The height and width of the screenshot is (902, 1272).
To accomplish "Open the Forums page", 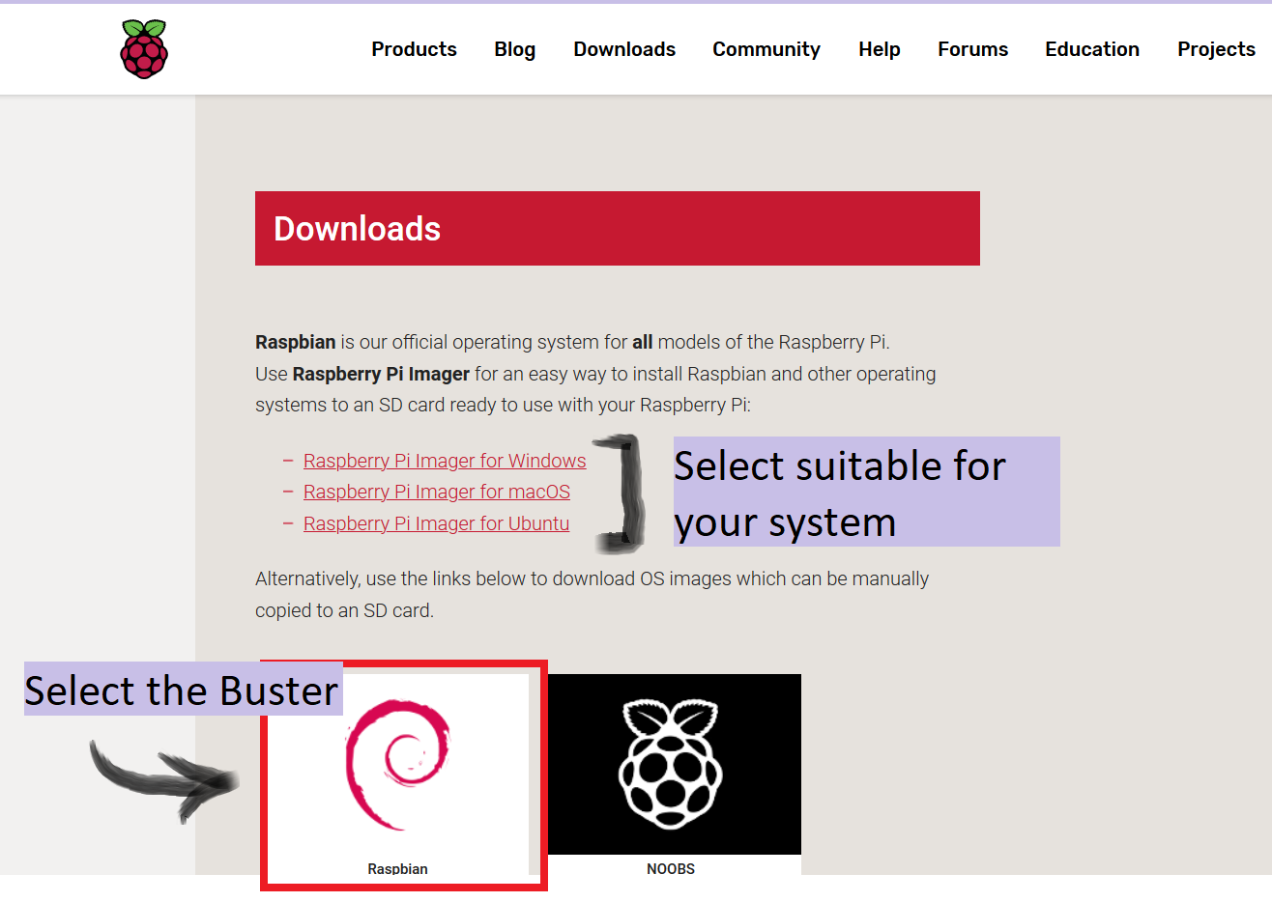I will [972, 48].
